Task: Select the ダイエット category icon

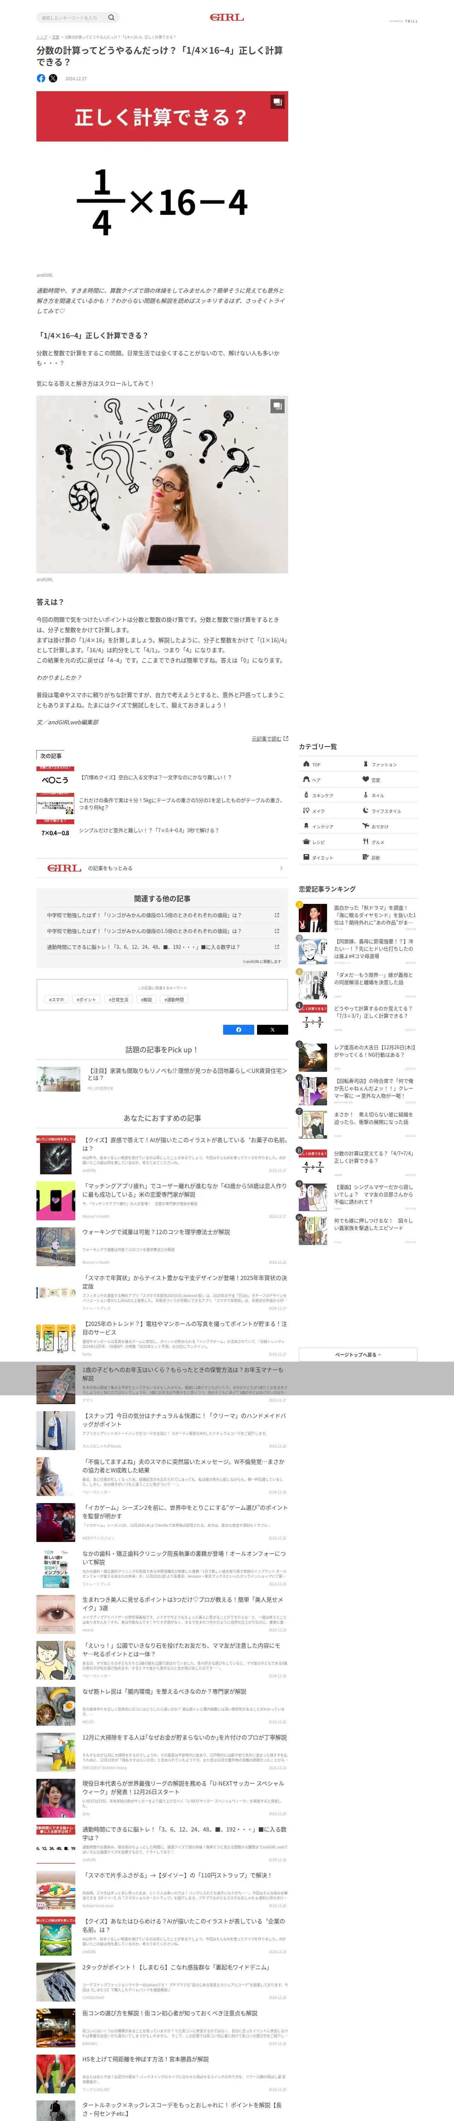Action: [x=307, y=857]
